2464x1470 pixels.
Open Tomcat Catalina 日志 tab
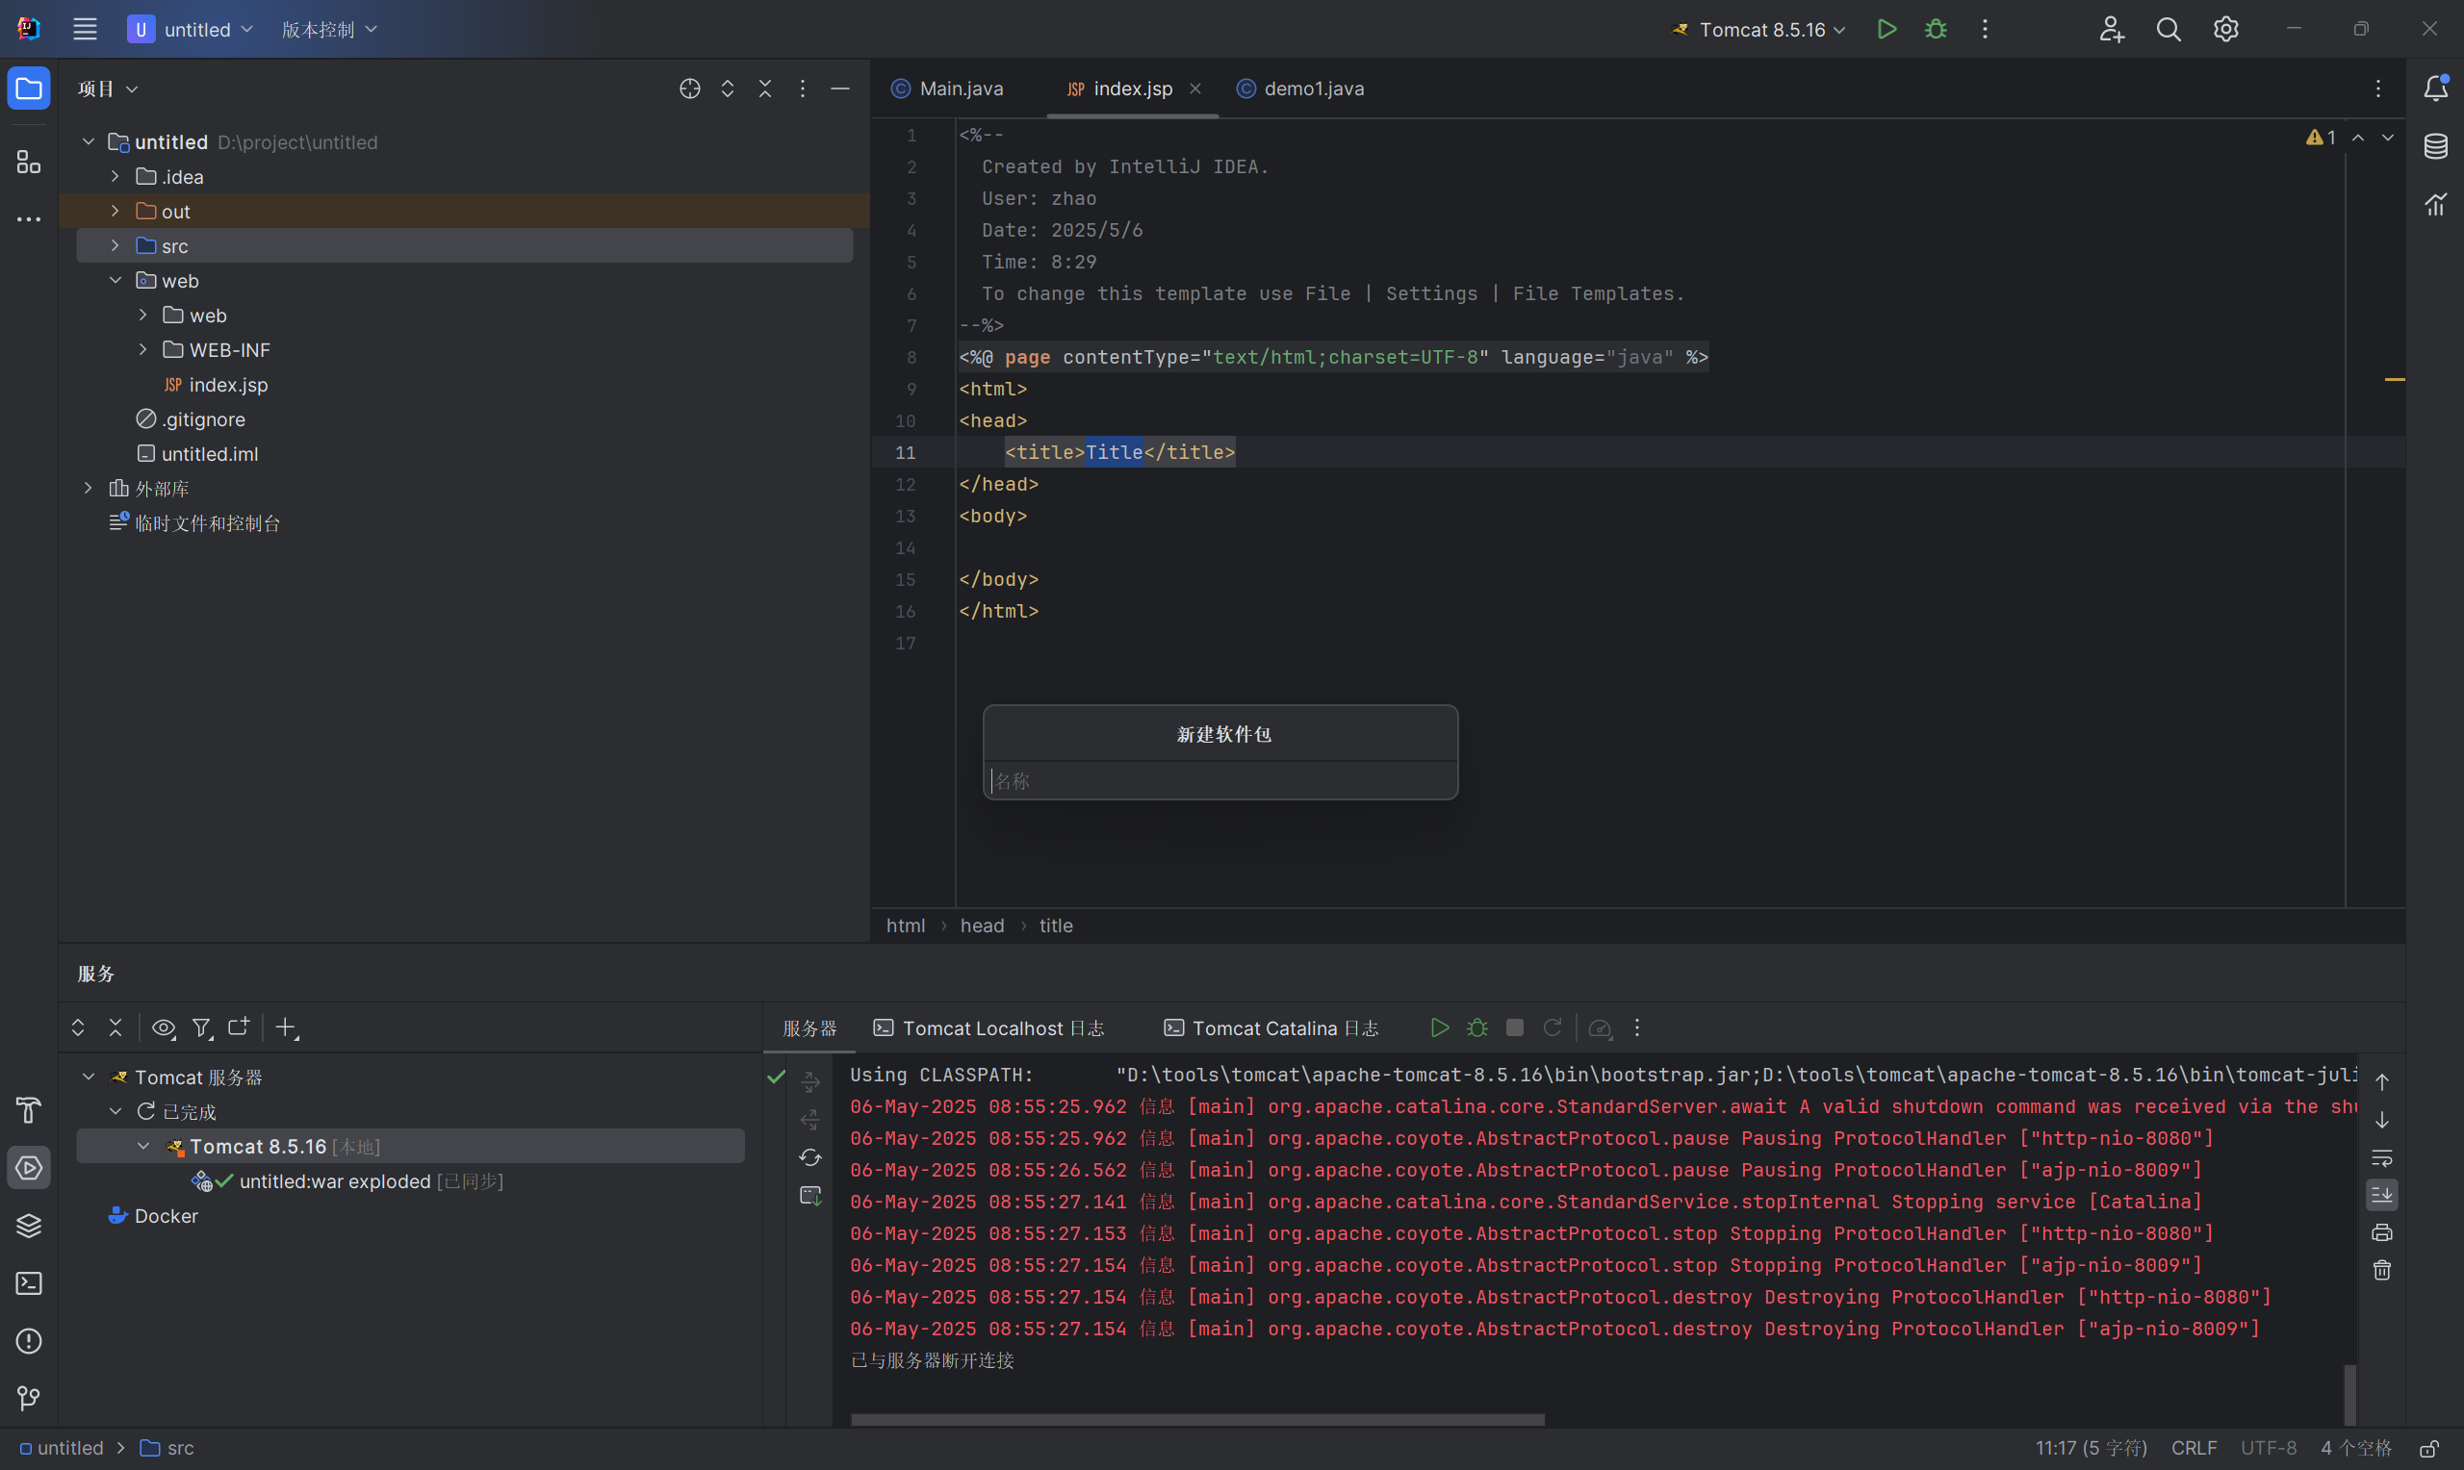(x=1271, y=1028)
